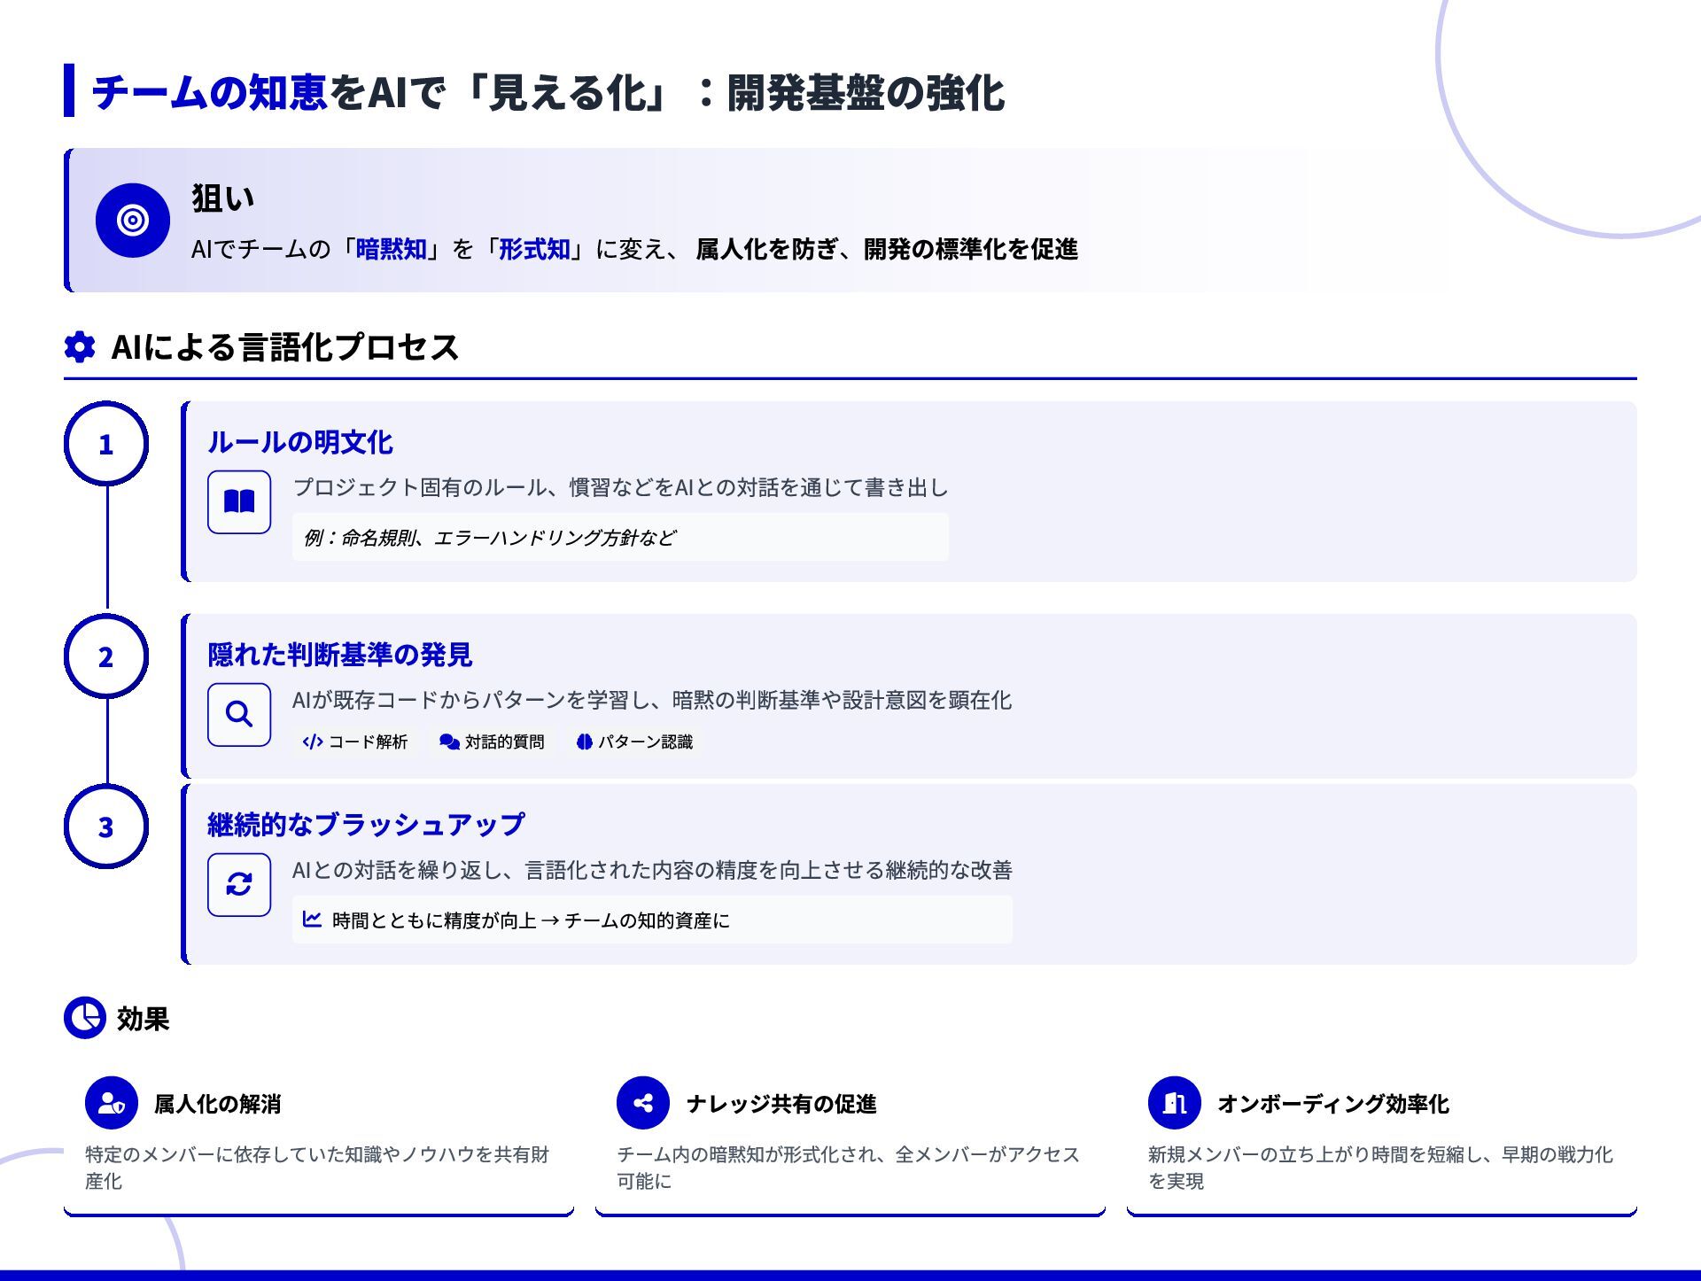Image resolution: width=1701 pixels, height=1281 pixels.
Task: Click the door icon for オンボーディング効率化
Action: point(1174,1103)
